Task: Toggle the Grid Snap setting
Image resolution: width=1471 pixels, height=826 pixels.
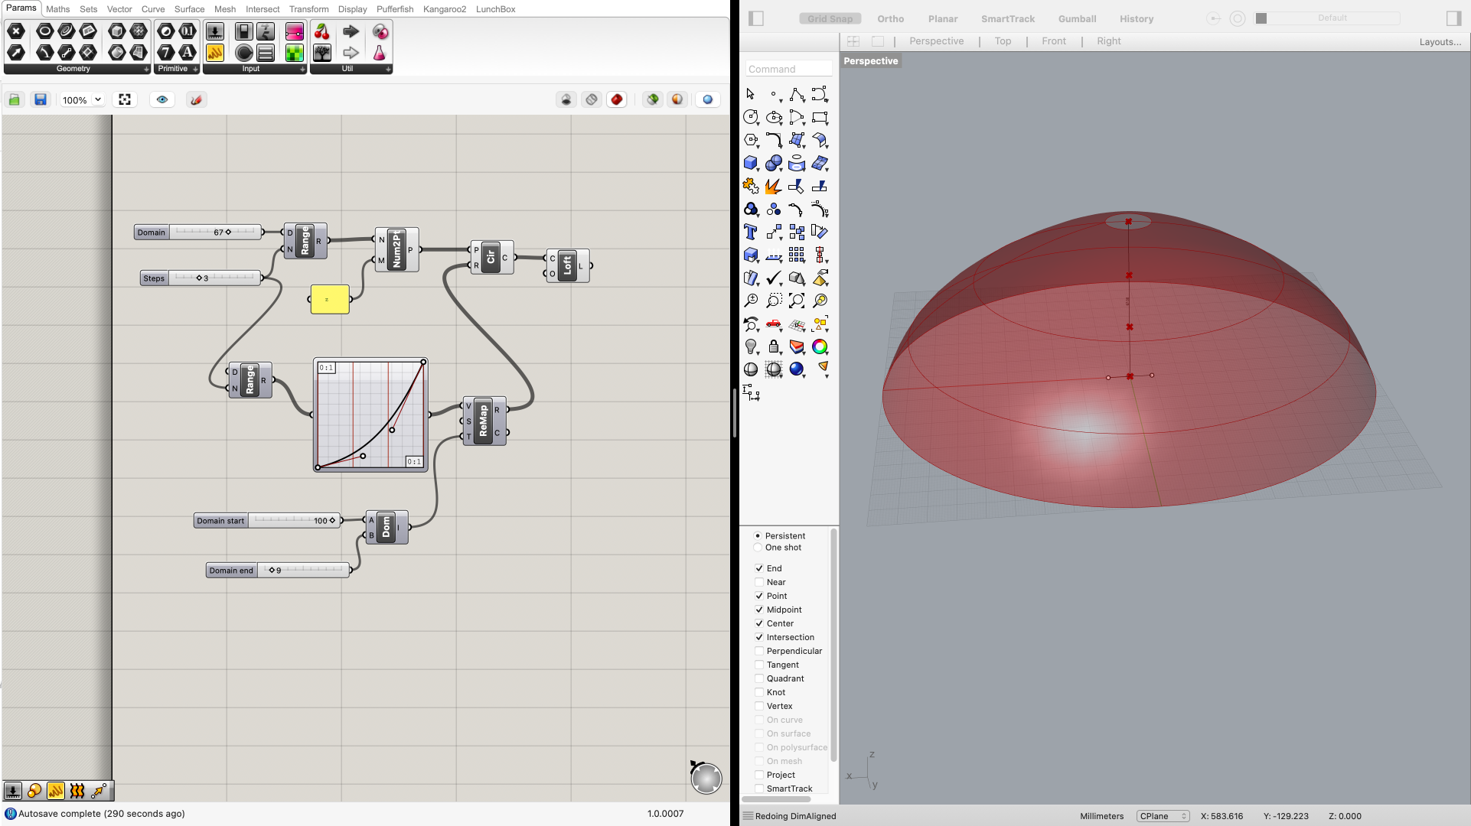Action: pos(830,18)
